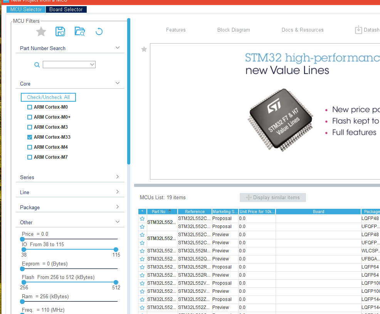Image resolution: width=380 pixels, height=314 pixels.
Task: Select the STM32L552Q... reference cell
Action: coord(195,259)
